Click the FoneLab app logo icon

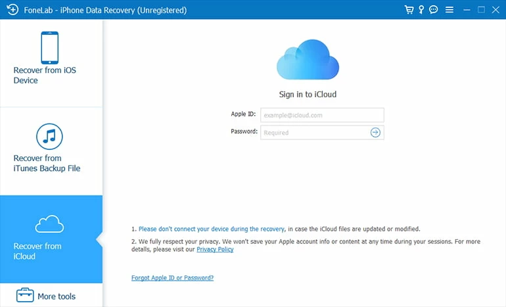(x=11, y=10)
